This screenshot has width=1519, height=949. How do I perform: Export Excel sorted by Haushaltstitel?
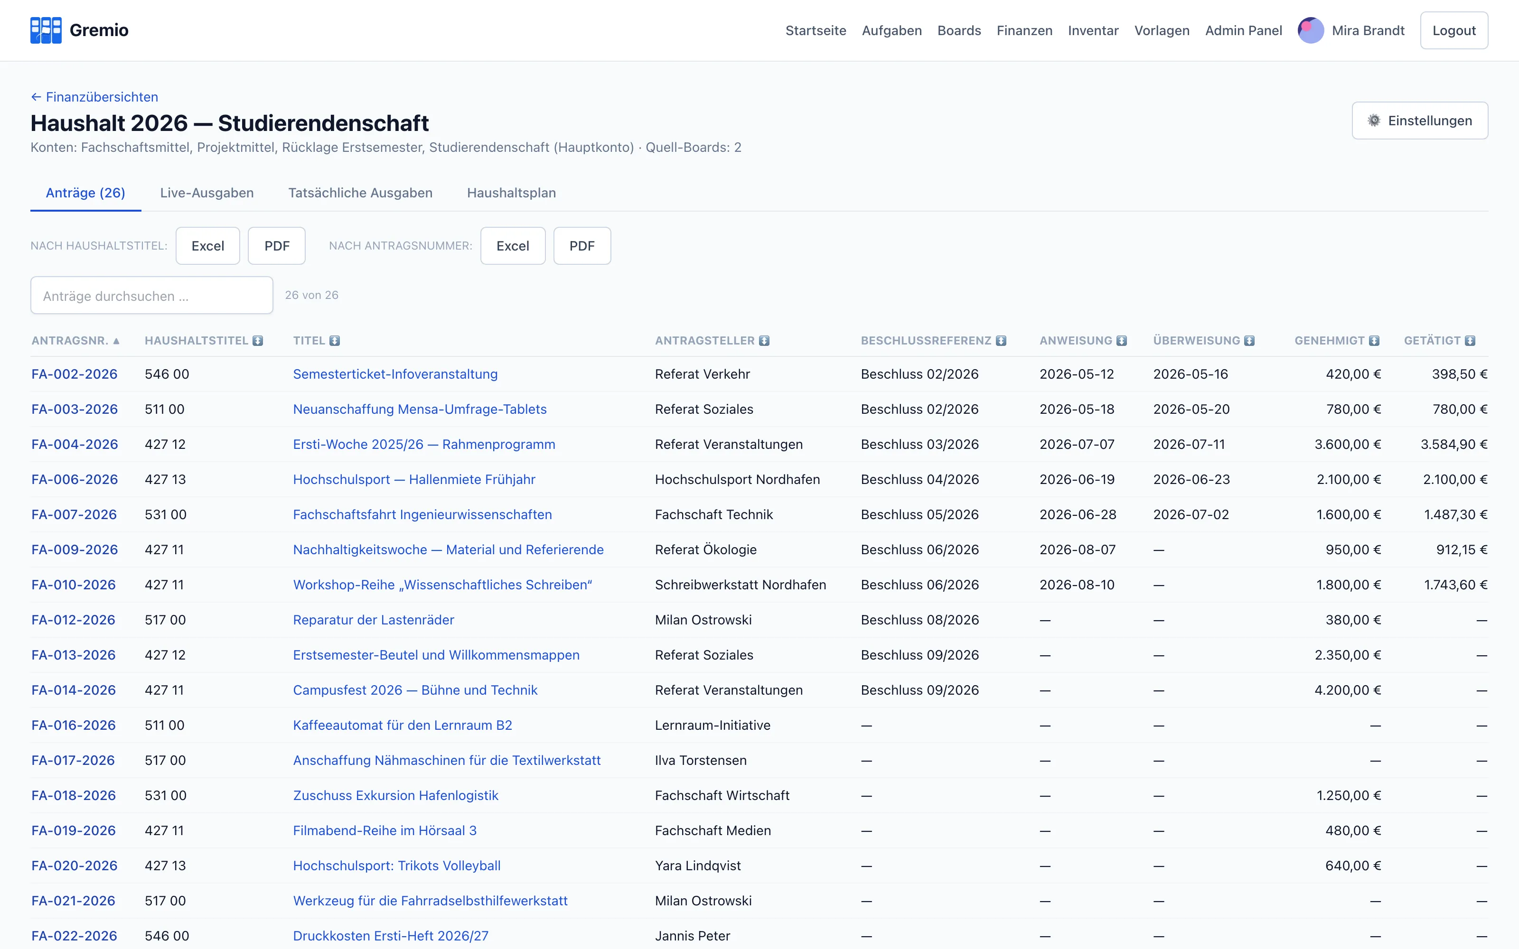(208, 246)
